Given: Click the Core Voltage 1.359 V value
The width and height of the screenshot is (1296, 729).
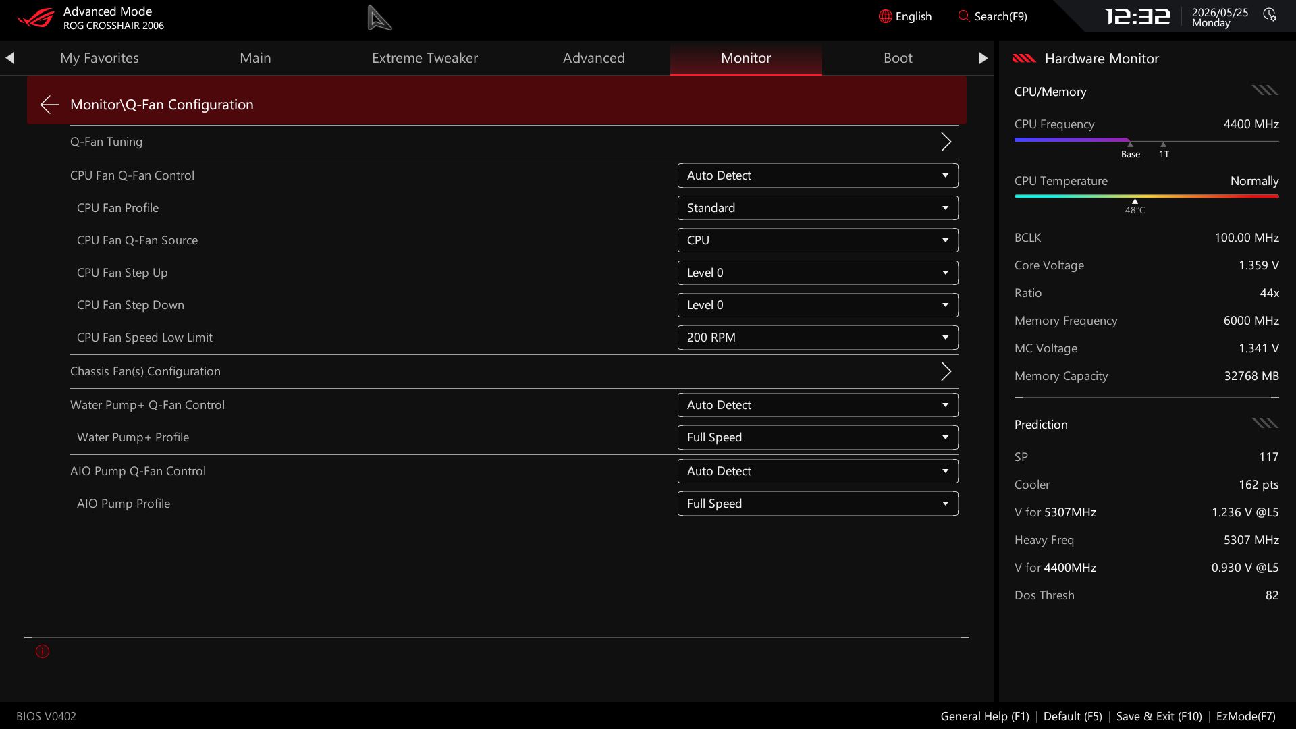Looking at the screenshot, I should [1258, 265].
